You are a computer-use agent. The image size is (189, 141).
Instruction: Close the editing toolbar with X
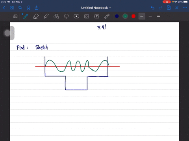point(177,8)
